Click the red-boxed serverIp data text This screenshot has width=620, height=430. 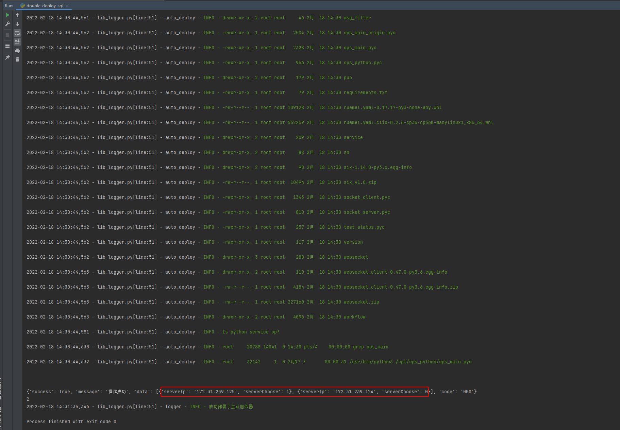pos(295,392)
